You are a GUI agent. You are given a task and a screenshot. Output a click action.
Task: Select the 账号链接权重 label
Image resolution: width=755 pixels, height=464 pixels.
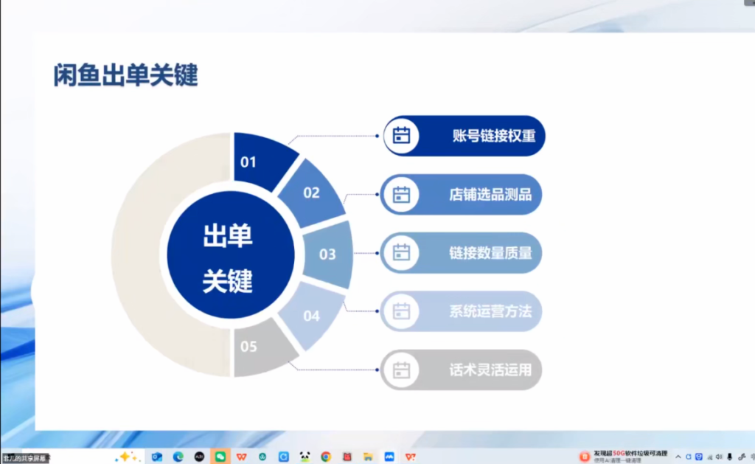pyautogui.click(x=494, y=136)
